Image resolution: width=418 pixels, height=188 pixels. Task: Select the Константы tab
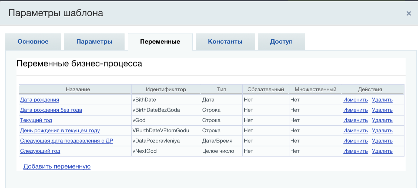click(225, 42)
